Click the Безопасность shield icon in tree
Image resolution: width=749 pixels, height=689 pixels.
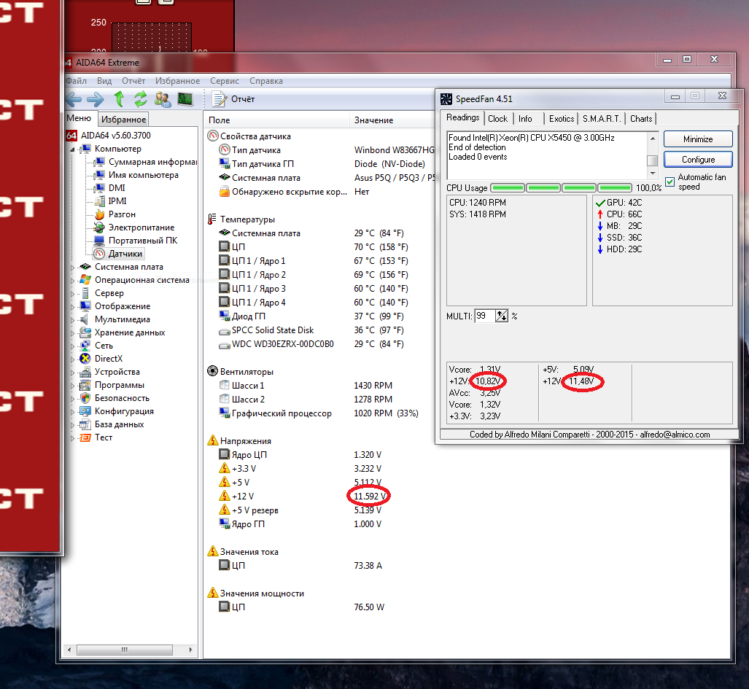click(85, 398)
